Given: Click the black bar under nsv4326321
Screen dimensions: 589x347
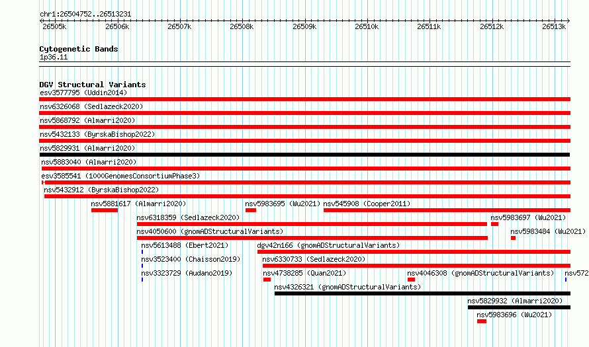Looking at the screenshot, I should point(423,293).
